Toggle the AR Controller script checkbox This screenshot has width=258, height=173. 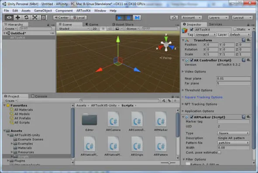tap(192, 60)
